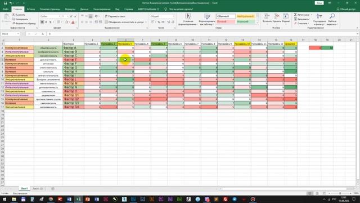This screenshot has width=360, height=203.
Task: Open Find and Select menu
Action: click(331, 19)
